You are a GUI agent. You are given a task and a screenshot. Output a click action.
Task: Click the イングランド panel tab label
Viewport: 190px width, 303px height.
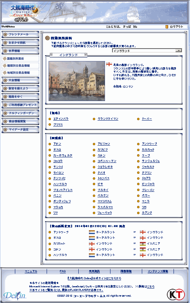pos(69,55)
